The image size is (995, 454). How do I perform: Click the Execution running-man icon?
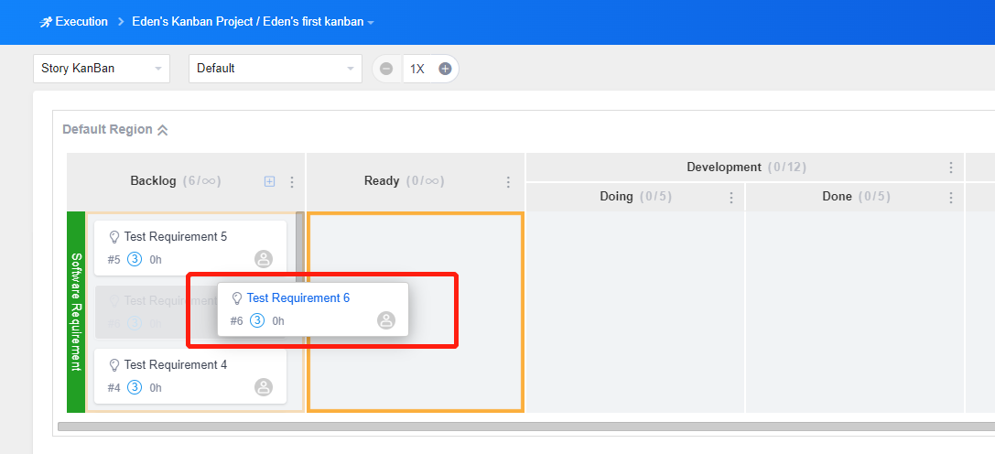[46, 22]
